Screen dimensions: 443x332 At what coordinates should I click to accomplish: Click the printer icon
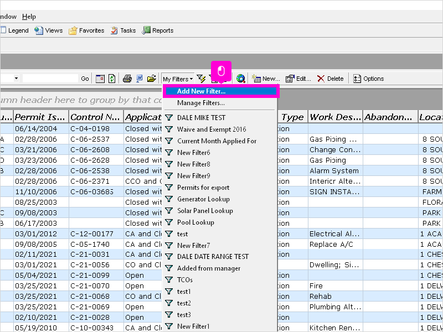coord(127,79)
